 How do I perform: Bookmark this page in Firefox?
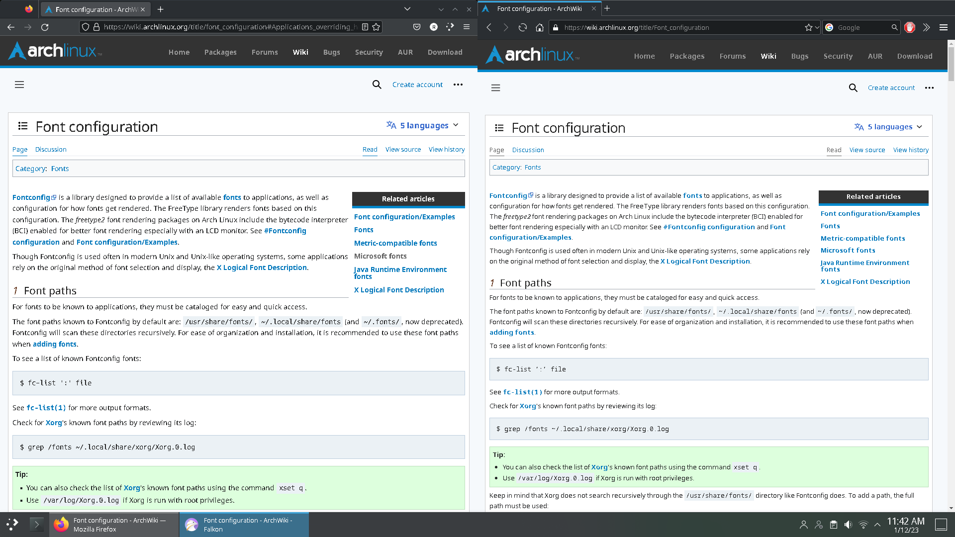pyautogui.click(x=377, y=27)
